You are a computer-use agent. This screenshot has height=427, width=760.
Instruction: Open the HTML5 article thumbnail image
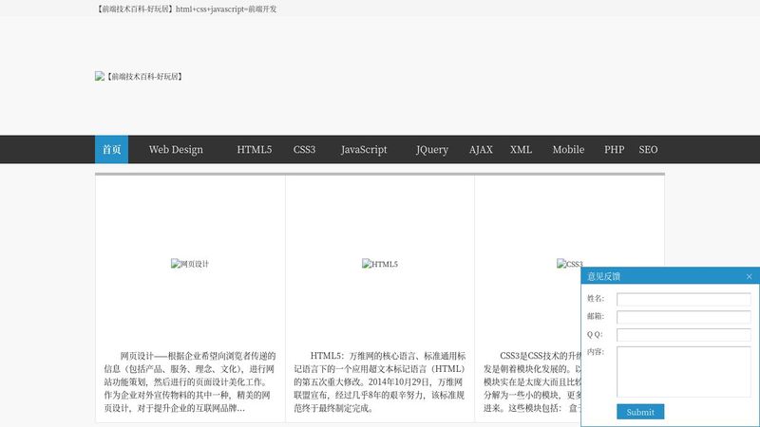point(380,264)
